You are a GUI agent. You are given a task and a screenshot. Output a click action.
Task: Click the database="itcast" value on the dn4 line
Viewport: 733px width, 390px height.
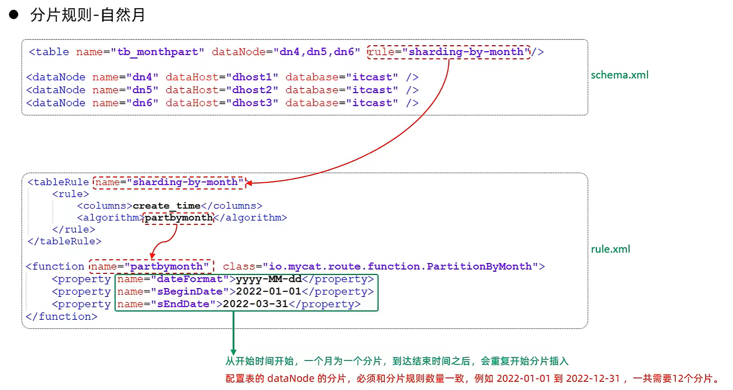tap(341, 77)
